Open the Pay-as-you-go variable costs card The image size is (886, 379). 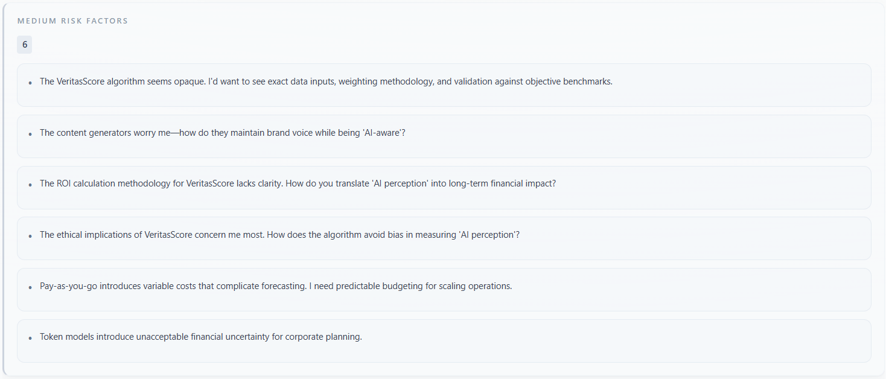click(664, 290)
